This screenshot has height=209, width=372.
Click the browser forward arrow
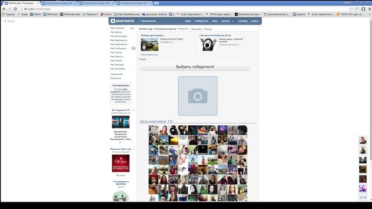10,9
